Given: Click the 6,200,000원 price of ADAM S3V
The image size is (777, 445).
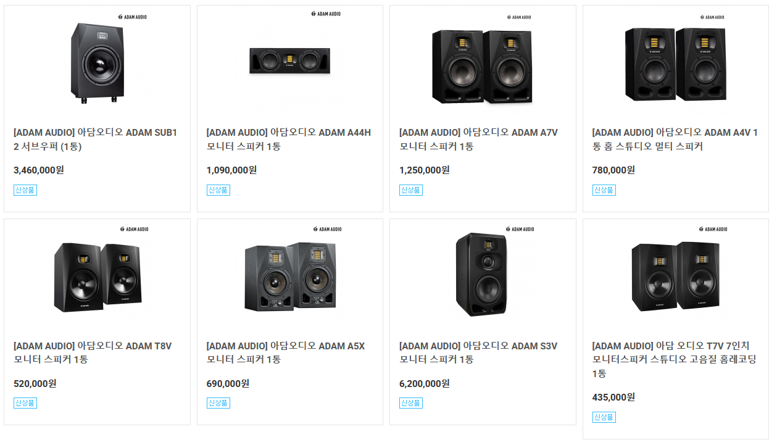Looking at the screenshot, I should coord(425,383).
